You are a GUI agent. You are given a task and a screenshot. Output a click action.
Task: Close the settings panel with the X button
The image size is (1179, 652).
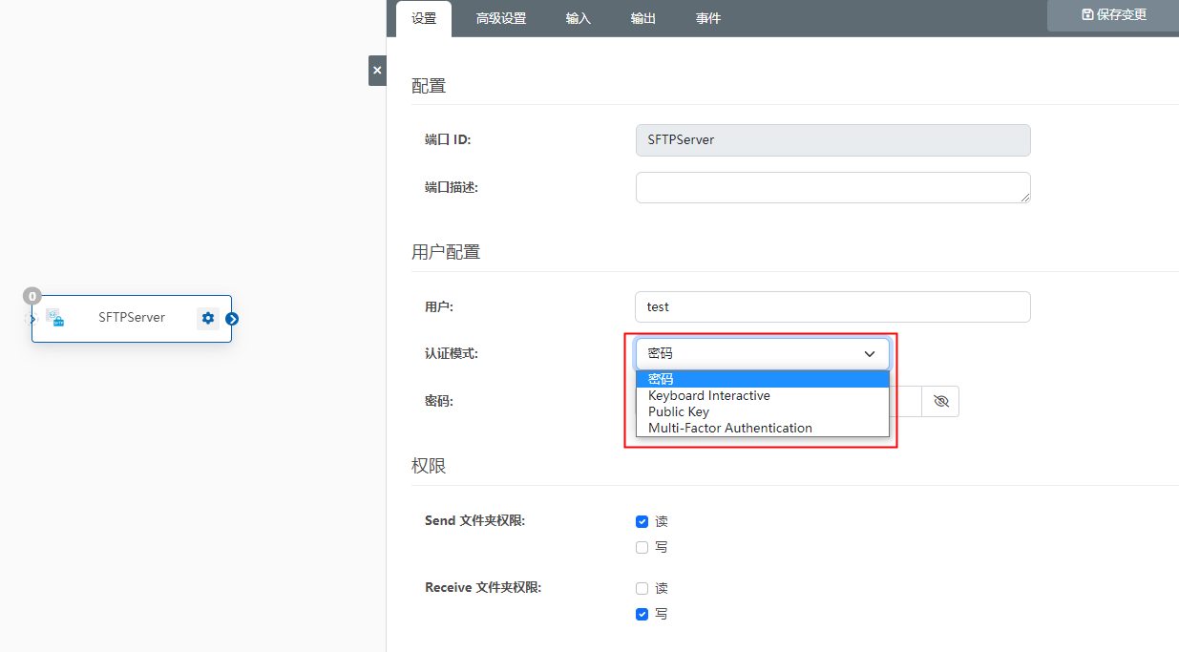click(x=377, y=71)
